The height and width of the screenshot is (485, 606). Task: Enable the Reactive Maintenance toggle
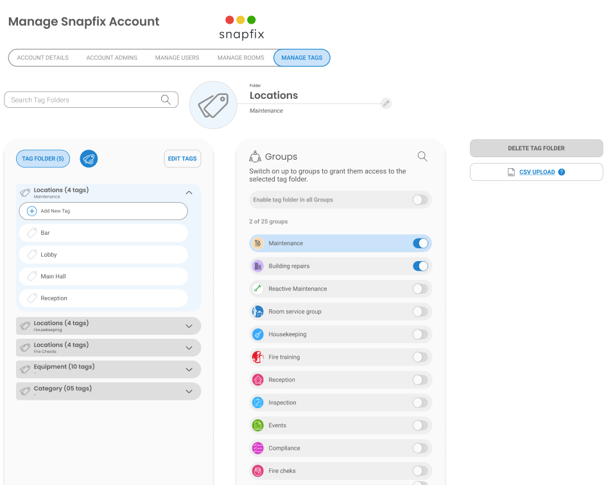(420, 289)
